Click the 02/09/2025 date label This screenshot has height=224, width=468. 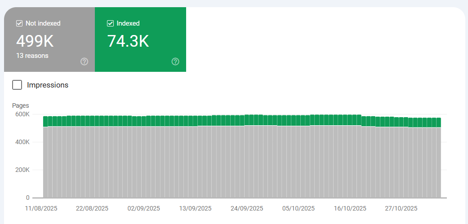pos(144,209)
